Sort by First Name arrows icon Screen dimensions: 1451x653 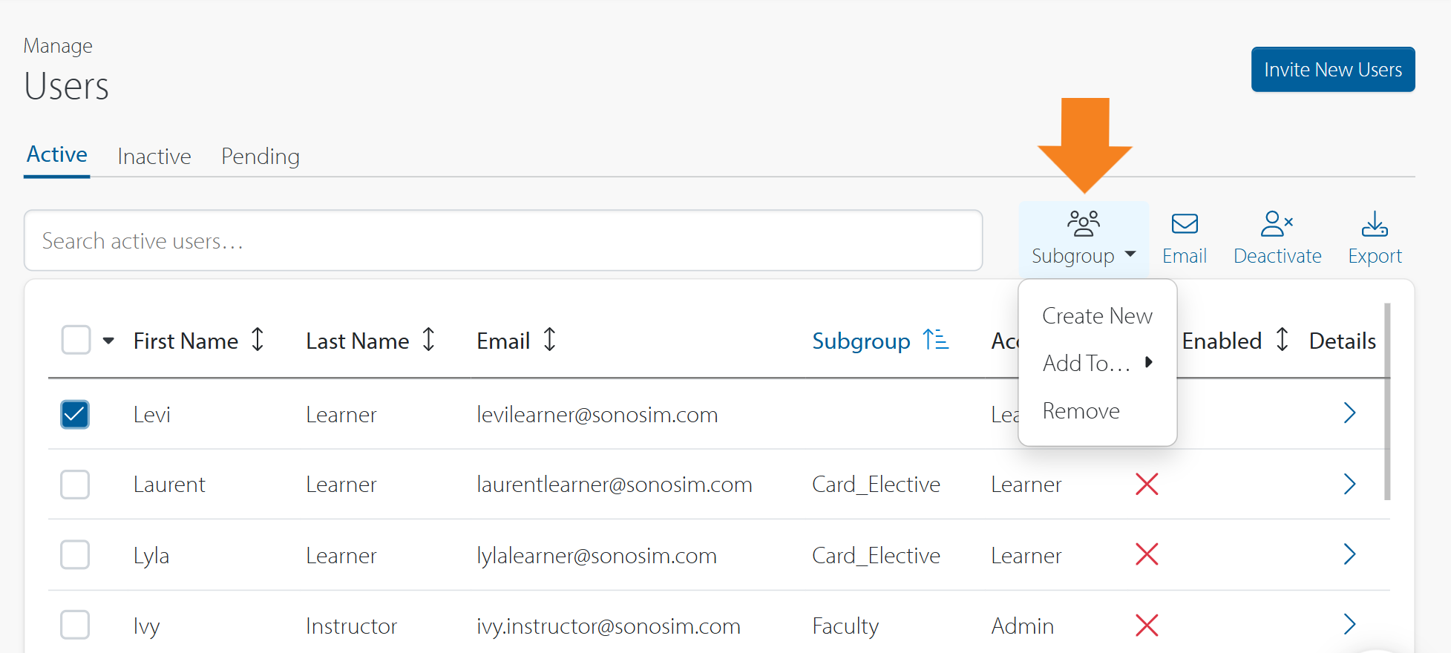click(x=258, y=340)
